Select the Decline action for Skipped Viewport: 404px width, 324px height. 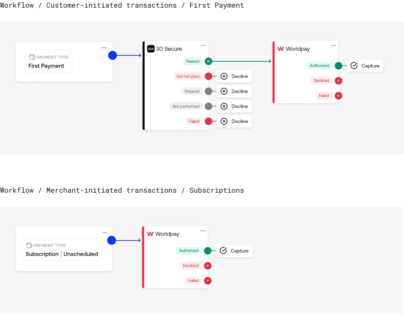coord(234,91)
